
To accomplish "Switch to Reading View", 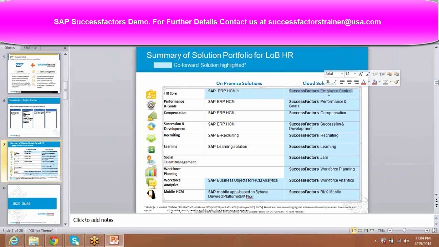I will point(366,231).
